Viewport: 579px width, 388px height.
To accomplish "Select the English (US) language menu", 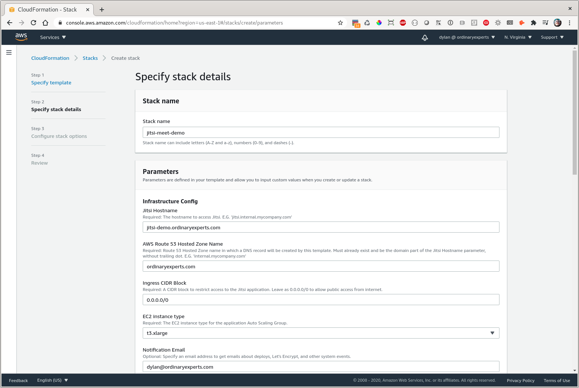I will click(x=52, y=380).
